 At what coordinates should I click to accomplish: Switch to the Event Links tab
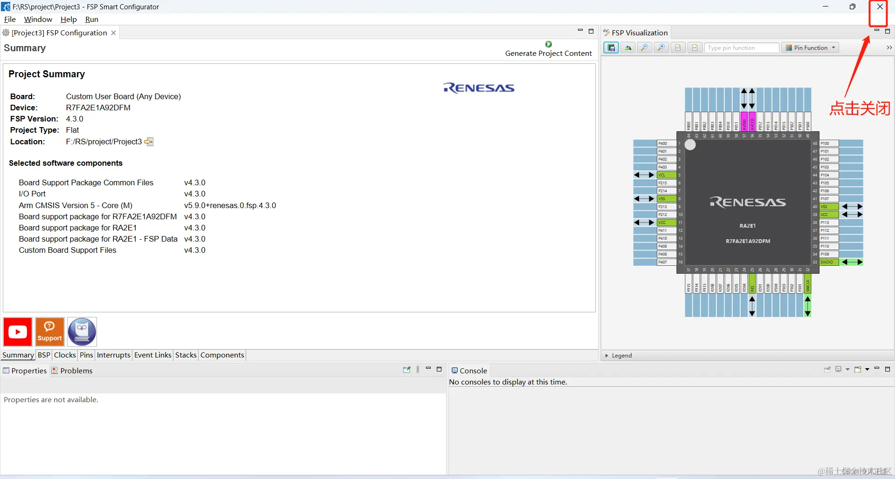tap(153, 355)
